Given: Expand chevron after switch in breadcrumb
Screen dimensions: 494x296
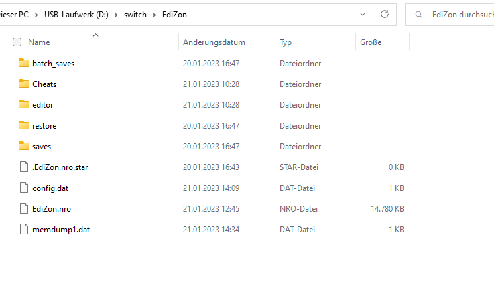Looking at the screenshot, I should coord(154,15).
